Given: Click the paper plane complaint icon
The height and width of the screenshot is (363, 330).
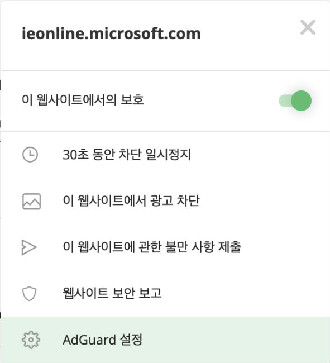Looking at the screenshot, I should coord(29,247).
